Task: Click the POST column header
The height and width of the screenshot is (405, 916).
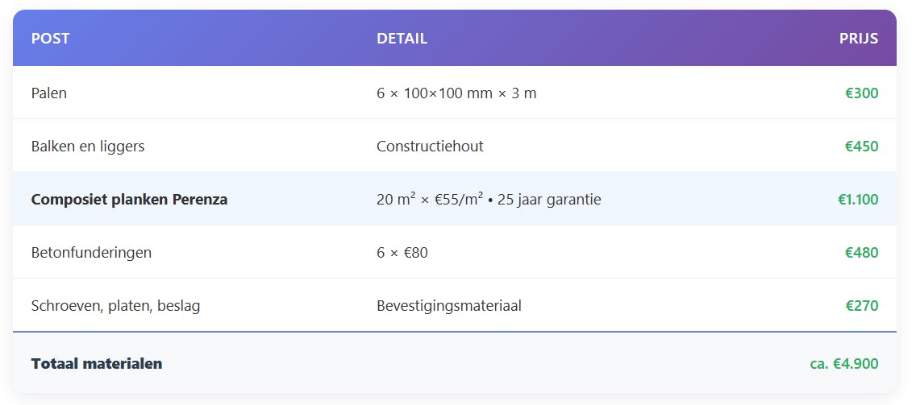Action: click(x=50, y=38)
